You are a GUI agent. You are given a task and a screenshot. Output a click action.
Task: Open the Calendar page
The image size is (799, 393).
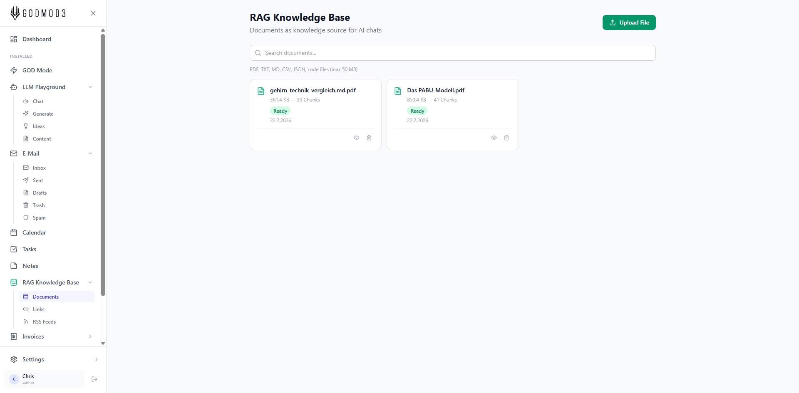(x=34, y=232)
